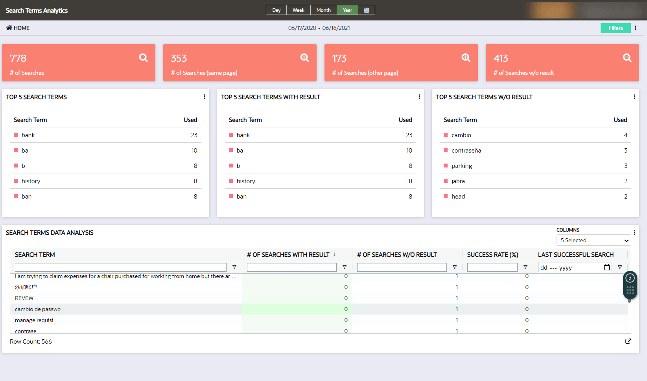Click the pink swatch next to 'bank' search term
The height and width of the screenshot is (381, 647).
tap(15, 135)
